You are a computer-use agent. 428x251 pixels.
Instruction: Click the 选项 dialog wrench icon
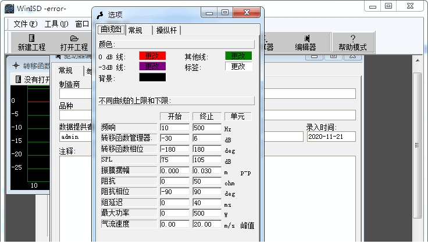click(x=100, y=15)
